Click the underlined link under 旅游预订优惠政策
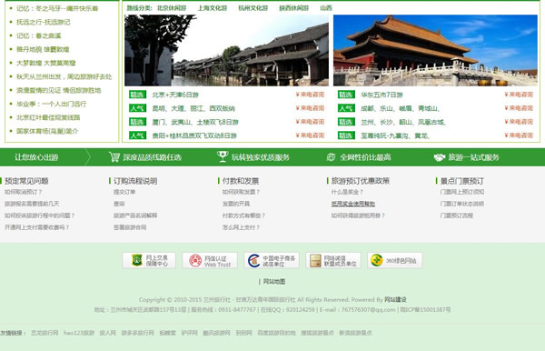The image size is (545, 351). (x=352, y=204)
